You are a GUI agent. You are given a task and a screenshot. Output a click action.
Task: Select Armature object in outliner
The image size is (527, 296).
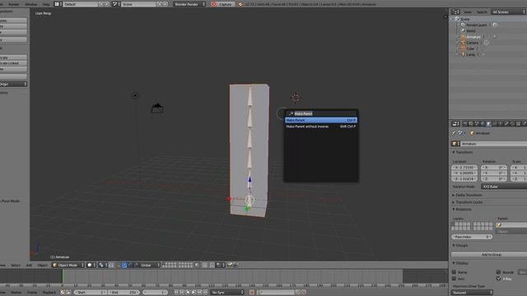pyautogui.click(x=473, y=37)
